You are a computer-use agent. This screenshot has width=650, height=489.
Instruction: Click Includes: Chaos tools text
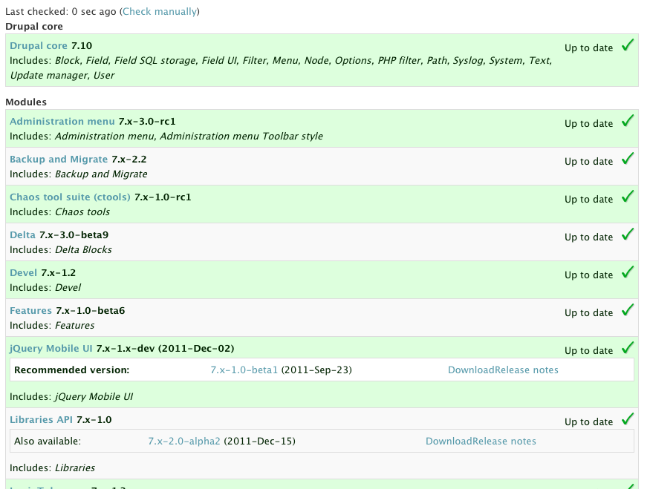tap(60, 212)
